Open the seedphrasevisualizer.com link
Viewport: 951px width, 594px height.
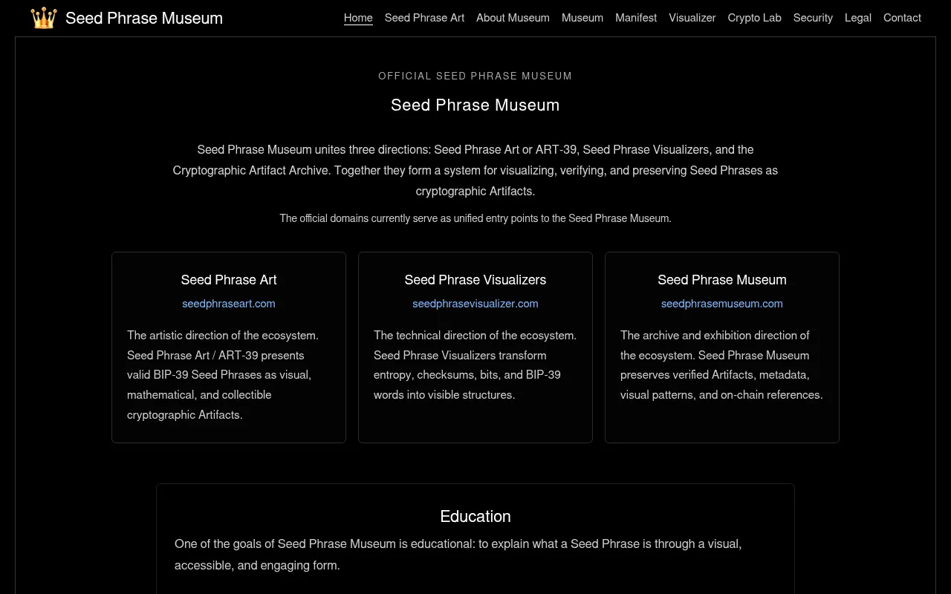coord(475,304)
